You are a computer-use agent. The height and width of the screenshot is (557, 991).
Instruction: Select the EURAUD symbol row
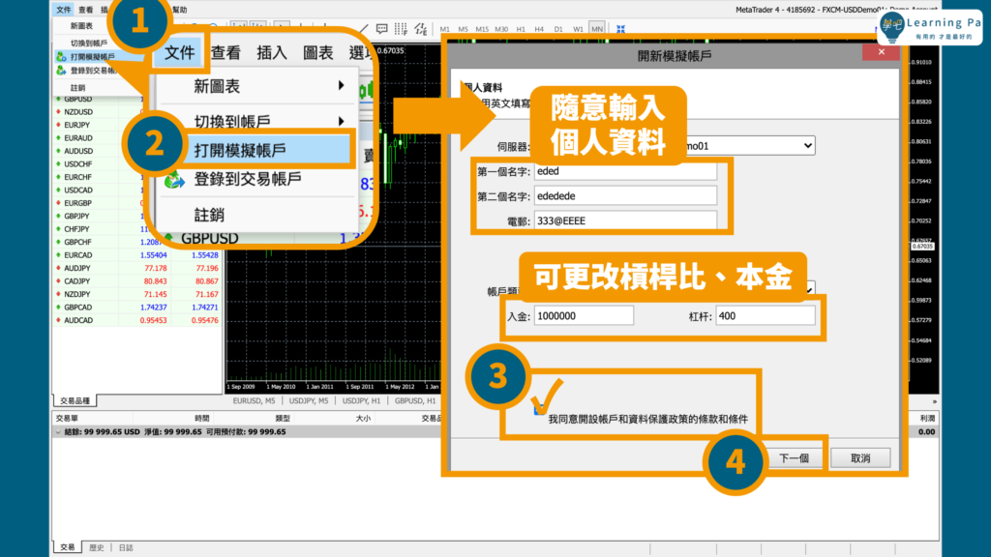(100, 137)
